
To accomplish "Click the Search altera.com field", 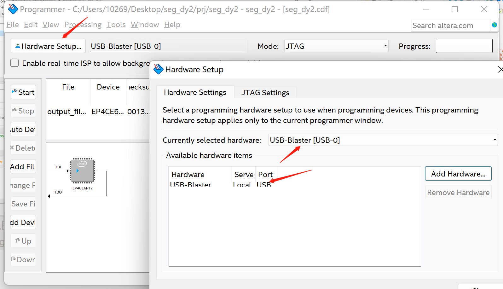I will click(x=451, y=25).
